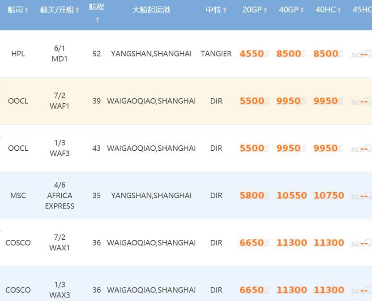Click the 1/3 WAX3 schedule cell

pyautogui.click(x=60, y=290)
